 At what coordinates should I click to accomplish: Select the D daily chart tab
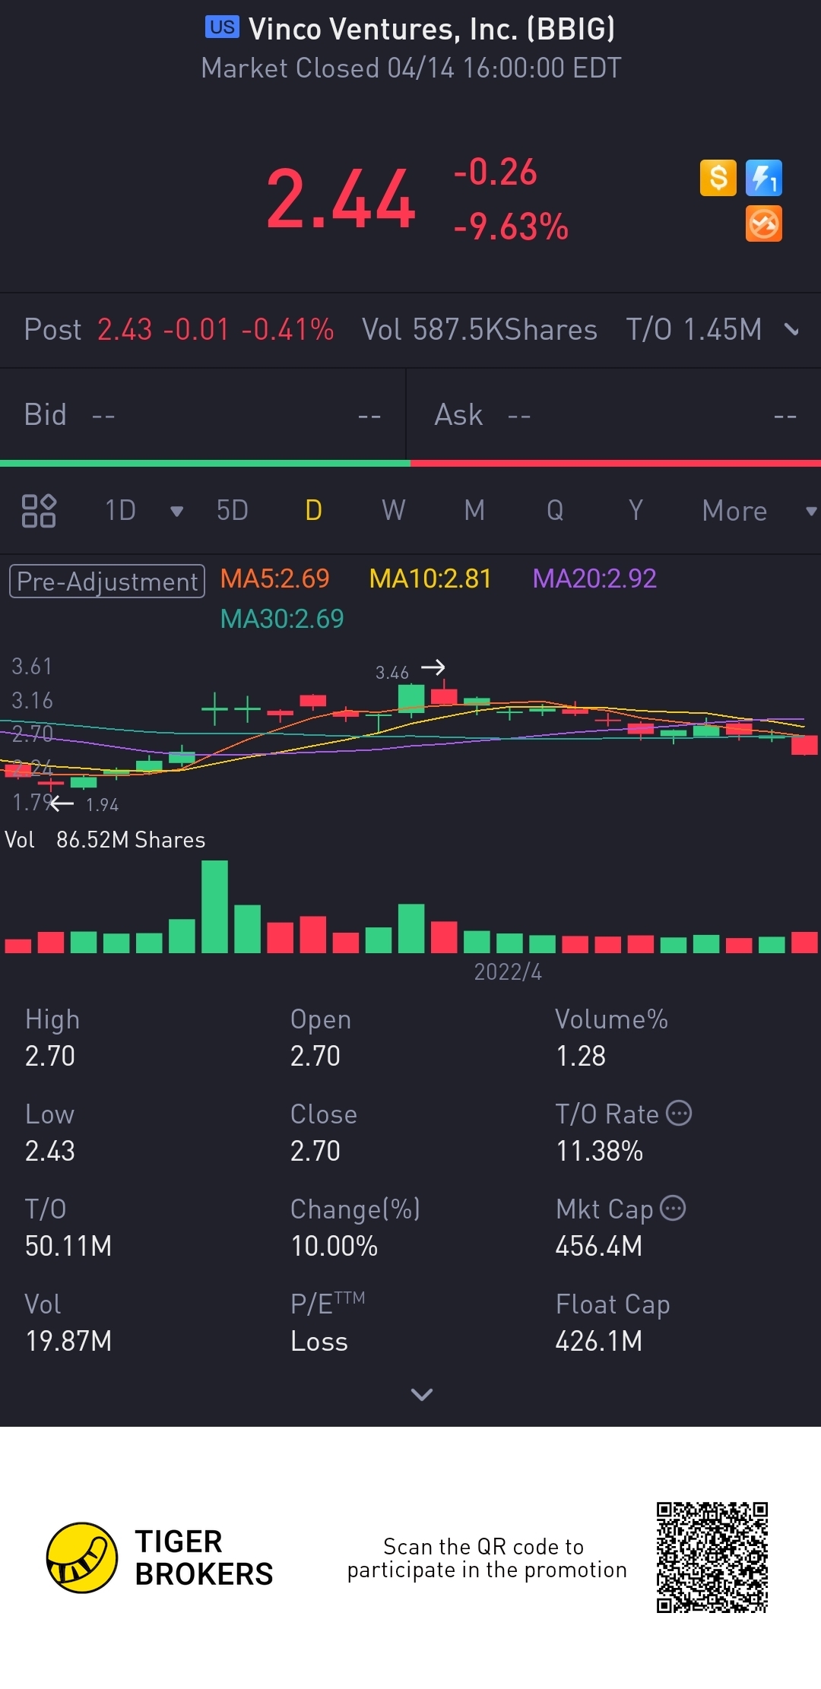click(x=313, y=511)
